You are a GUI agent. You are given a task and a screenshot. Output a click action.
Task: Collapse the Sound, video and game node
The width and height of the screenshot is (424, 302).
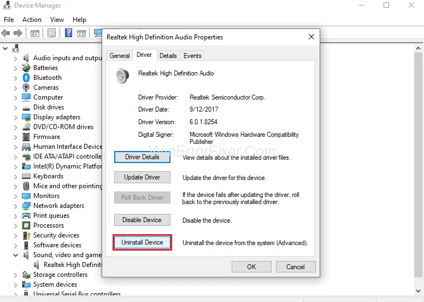[15, 255]
